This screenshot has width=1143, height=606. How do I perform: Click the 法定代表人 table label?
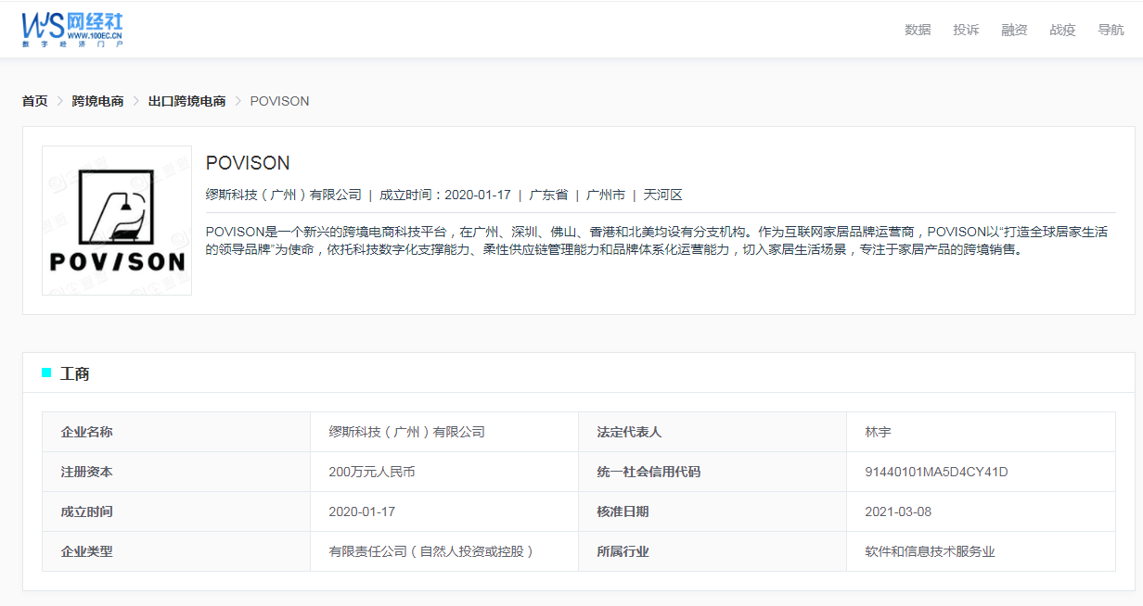629,432
